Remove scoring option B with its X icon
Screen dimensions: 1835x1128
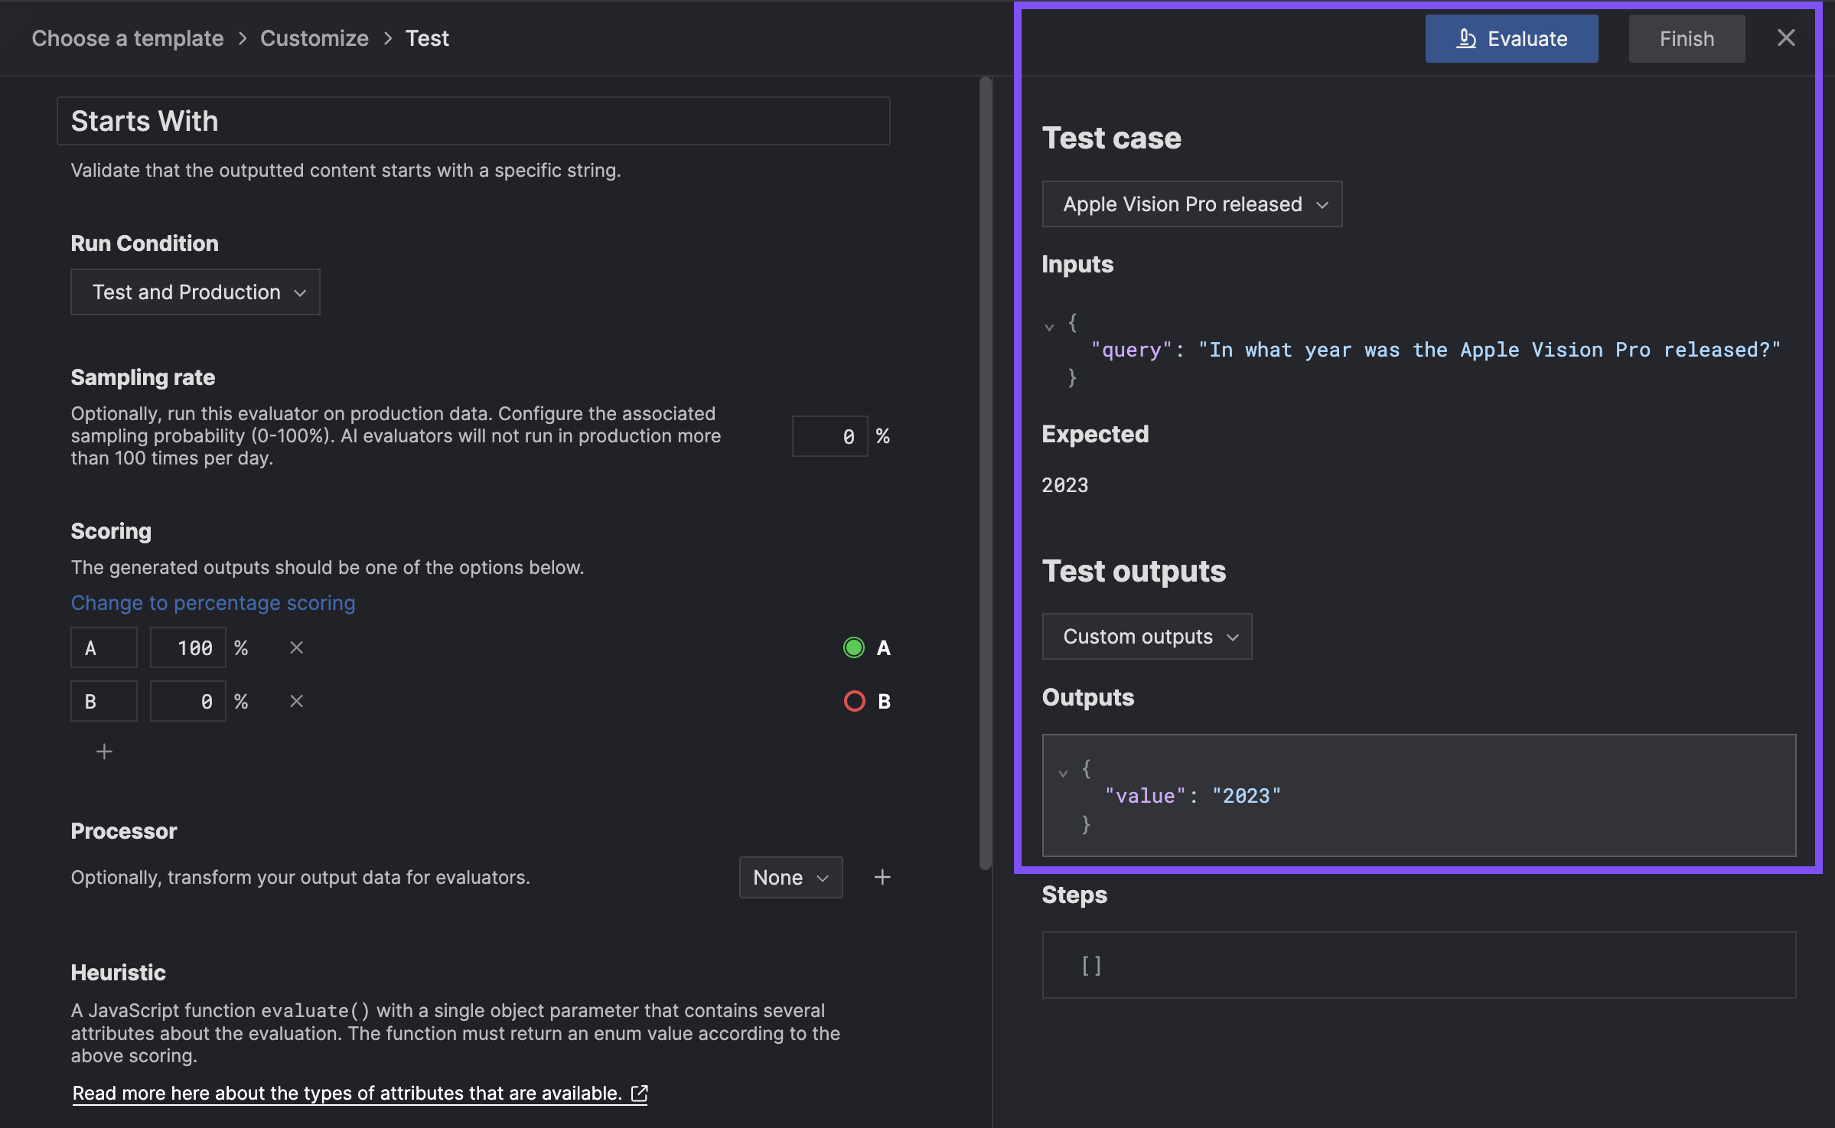(297, 701)
